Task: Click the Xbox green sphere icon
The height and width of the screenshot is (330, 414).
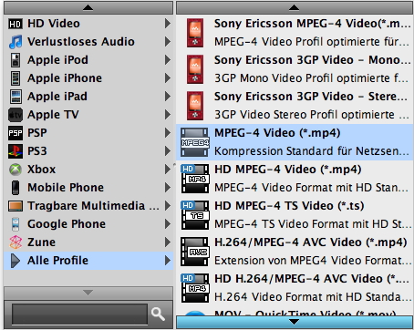Action: click(x=16, y=170)
